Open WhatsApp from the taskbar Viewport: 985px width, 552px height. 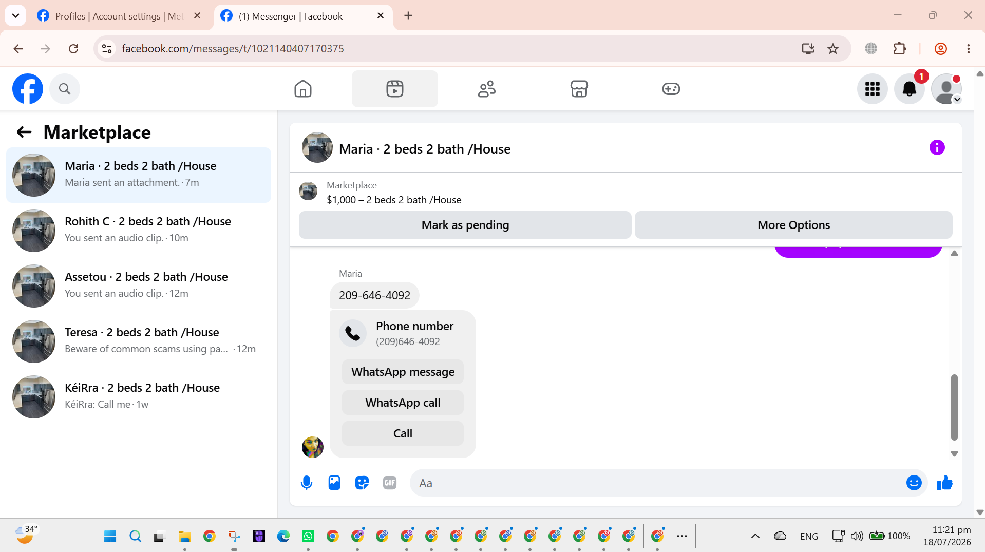pos(308,537)
